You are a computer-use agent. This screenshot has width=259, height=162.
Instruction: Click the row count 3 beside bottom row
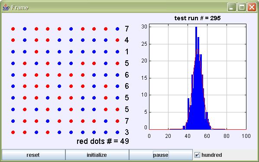(x=127, y=132)
